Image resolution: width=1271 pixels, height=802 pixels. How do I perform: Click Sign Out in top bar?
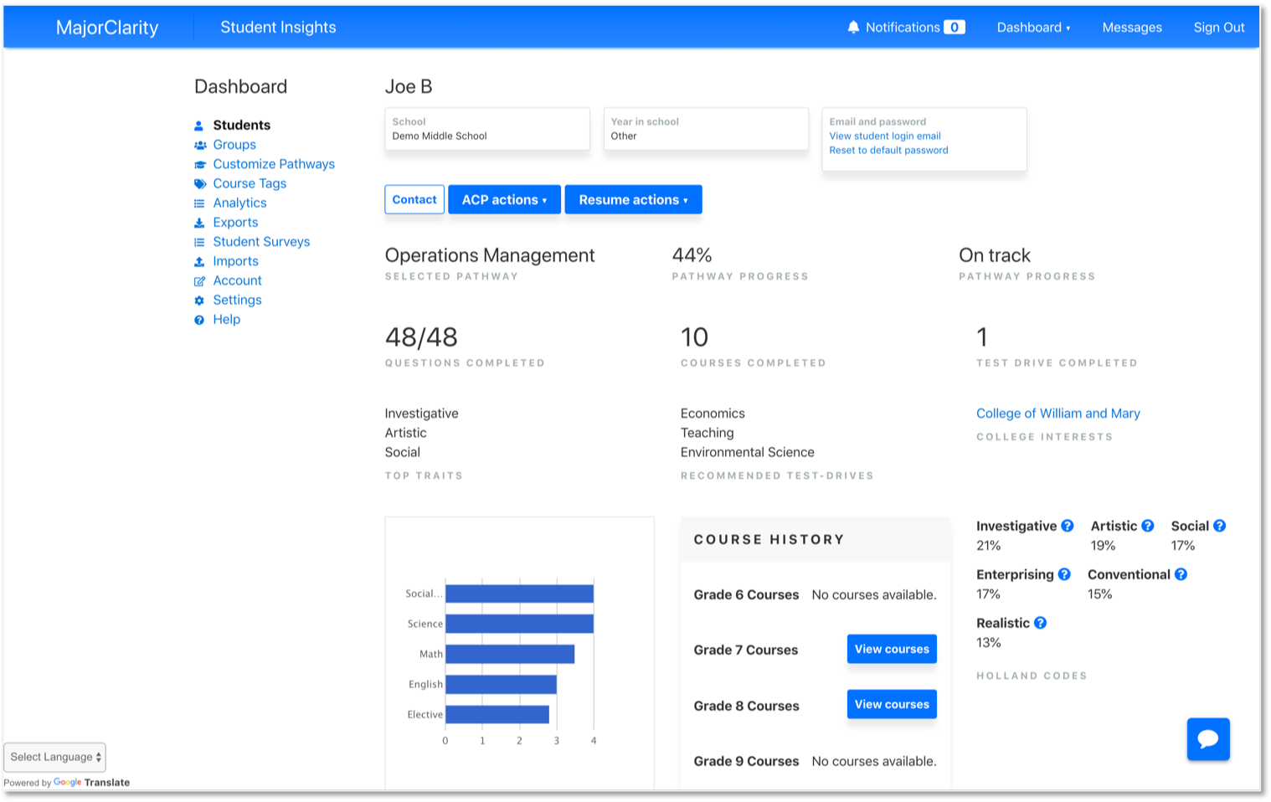point(1219,27)
